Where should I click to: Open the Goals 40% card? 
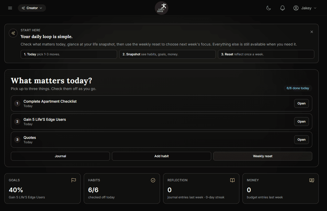[x=42, y=189]
